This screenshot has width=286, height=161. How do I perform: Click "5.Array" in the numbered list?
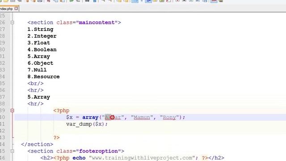(39, 56)
